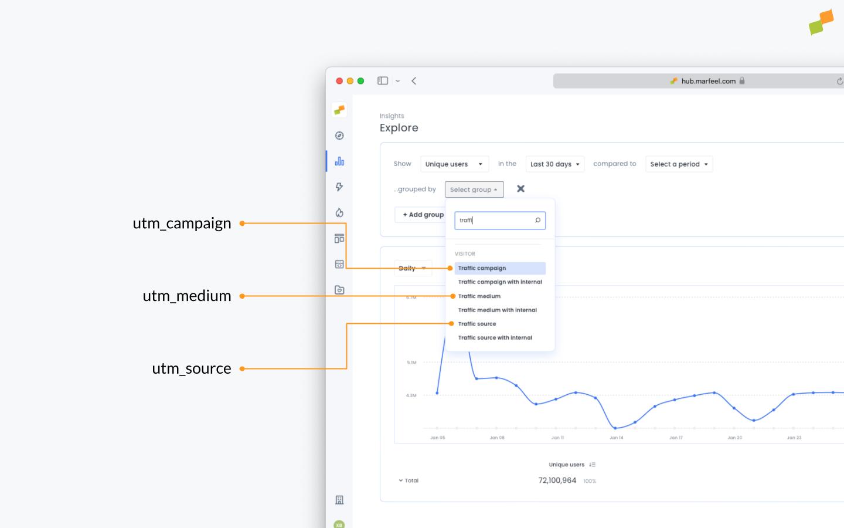Click the X to clear the selected group
Image resolution: width=844 pixels, height=528 pixels.
click(520, 188)
